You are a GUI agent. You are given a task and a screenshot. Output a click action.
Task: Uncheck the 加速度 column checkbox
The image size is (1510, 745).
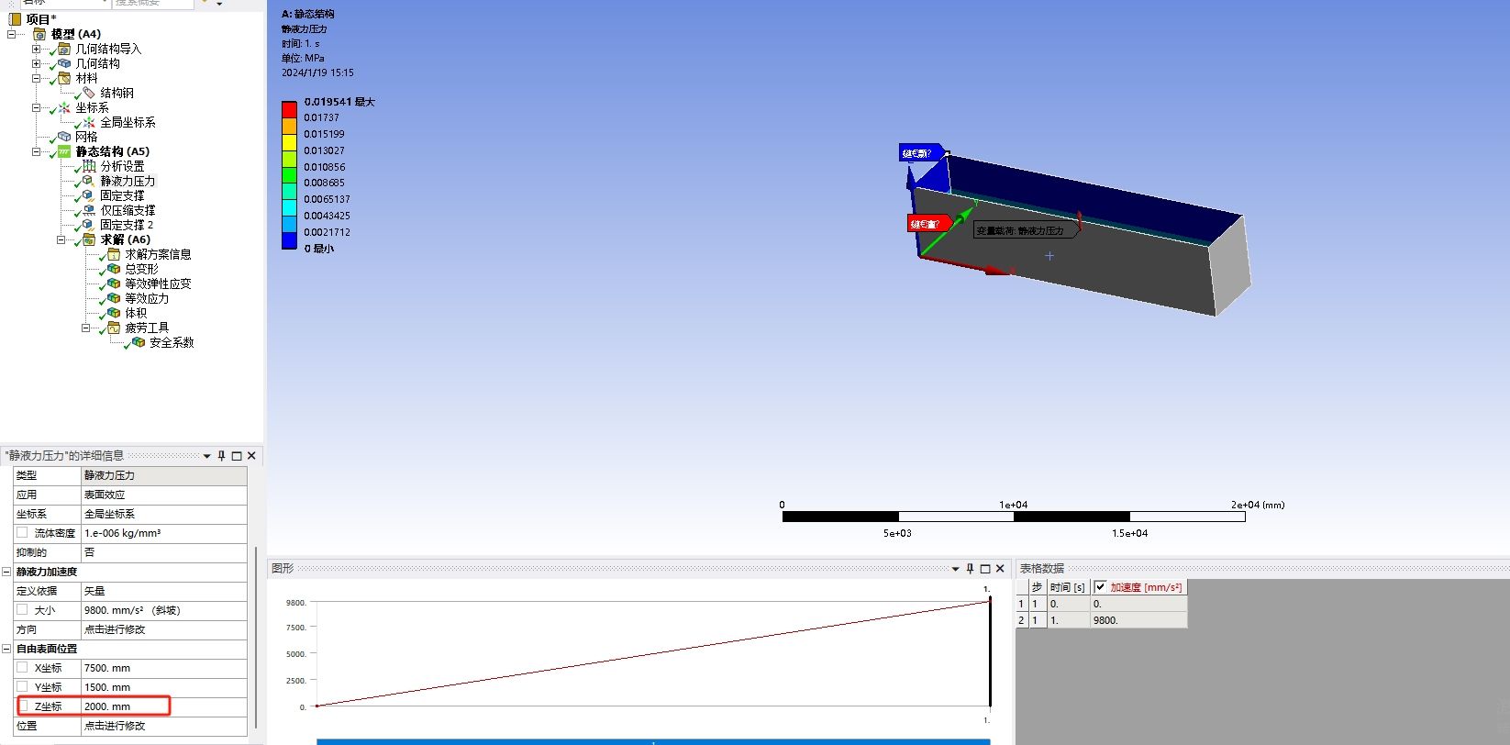click(x=1100, y=587)
